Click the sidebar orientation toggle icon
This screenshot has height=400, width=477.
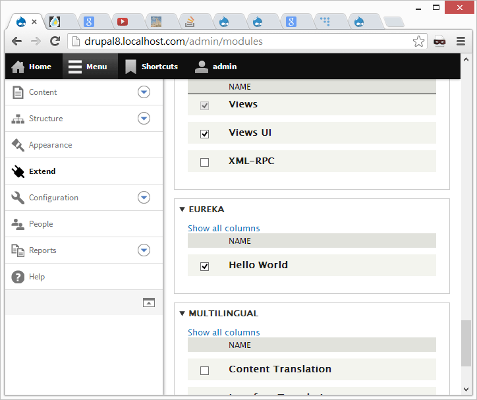149,302
